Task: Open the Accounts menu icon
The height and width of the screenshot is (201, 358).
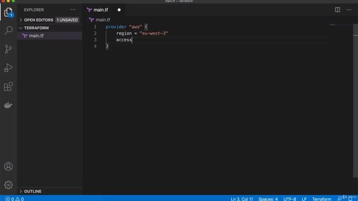Action: click(8, 166)
